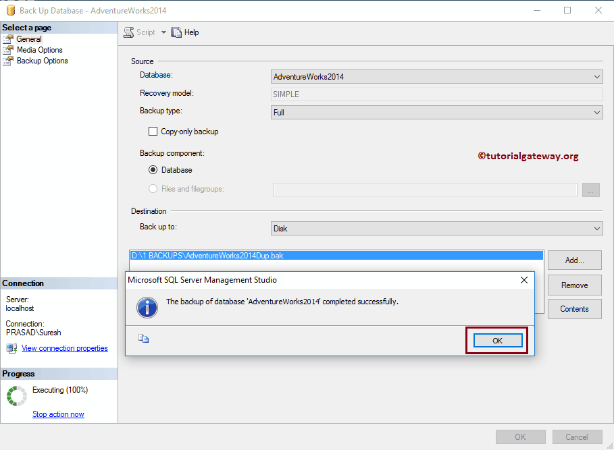Select the Backup Options page
This screenshot has width=614, height=450.
43,61
